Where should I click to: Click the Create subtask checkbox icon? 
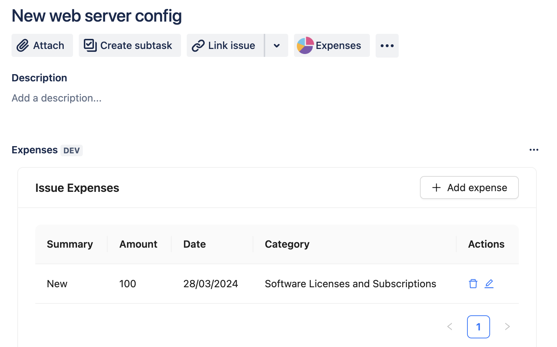pos(90,46)
